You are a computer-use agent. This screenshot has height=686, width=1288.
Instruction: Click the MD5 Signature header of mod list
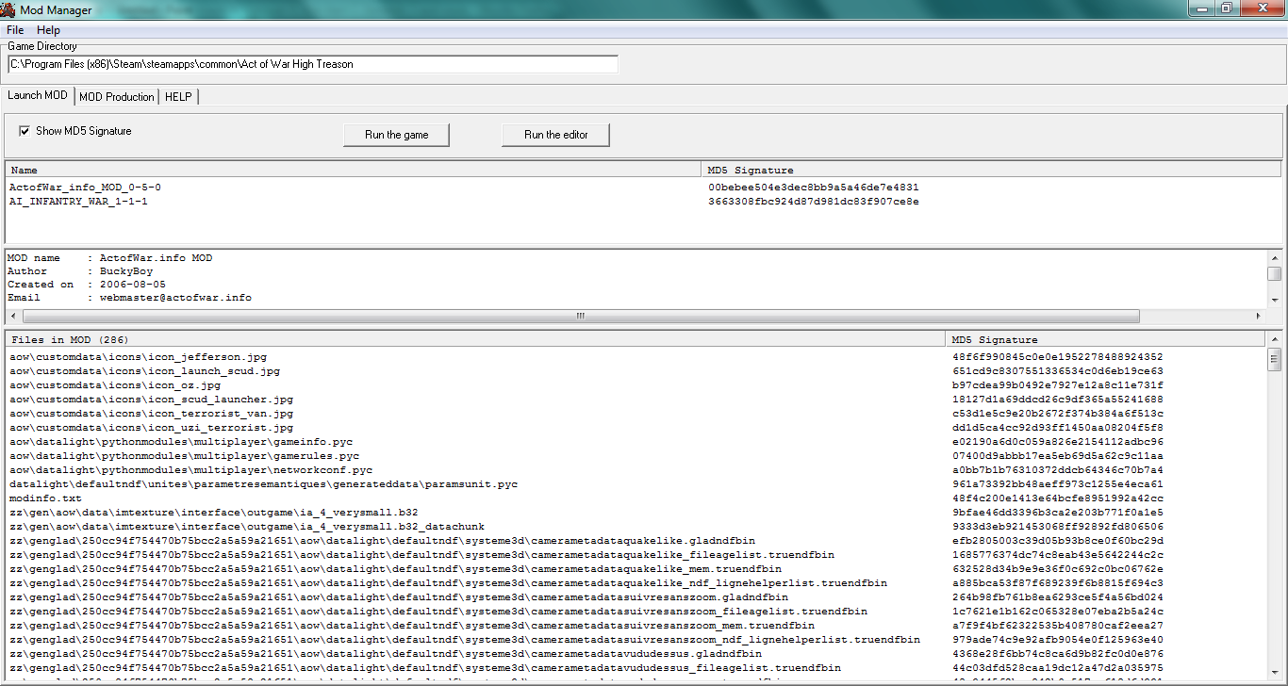tap(993, 171)
